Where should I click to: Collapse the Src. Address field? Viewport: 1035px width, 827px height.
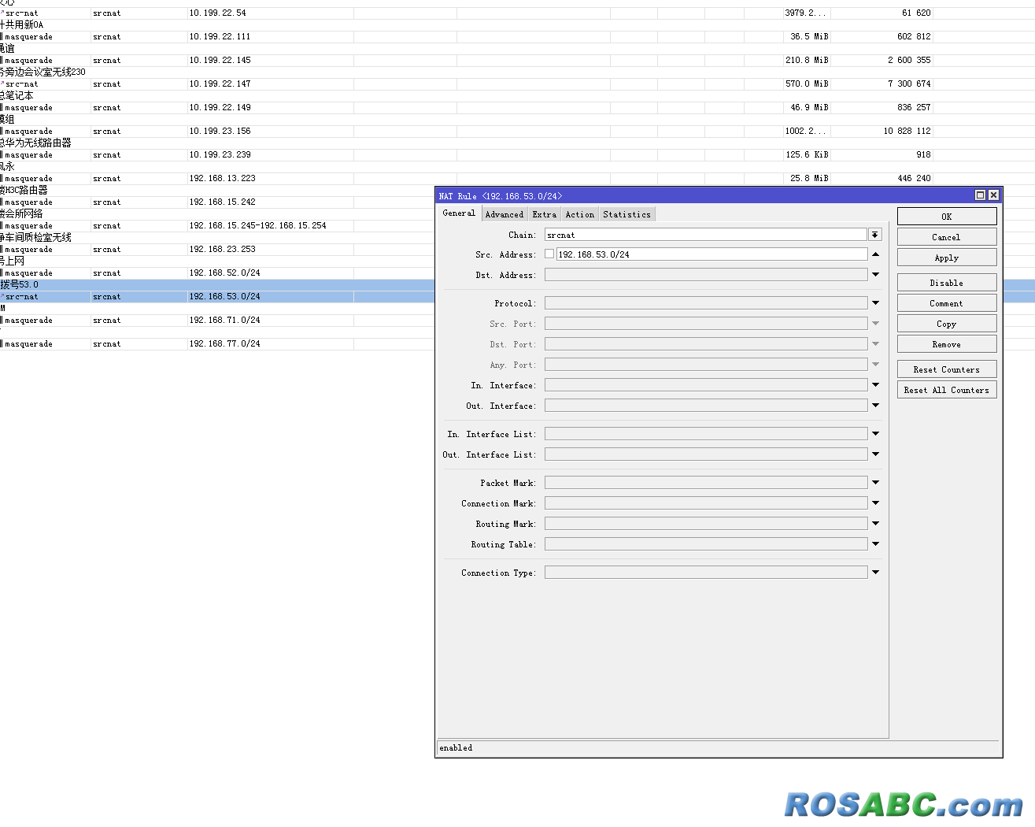875,254
